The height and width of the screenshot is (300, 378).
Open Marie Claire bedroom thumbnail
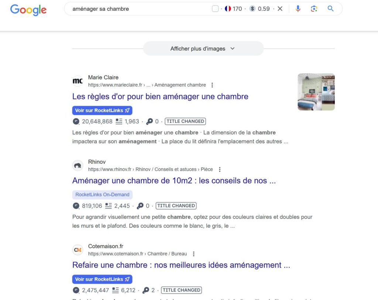[x=316, y=92]
